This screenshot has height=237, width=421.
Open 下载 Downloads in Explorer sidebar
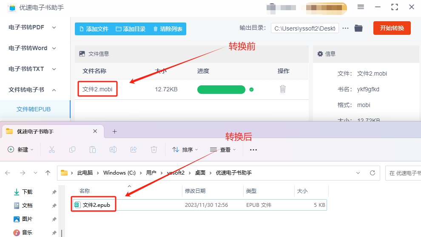(27, 192)
